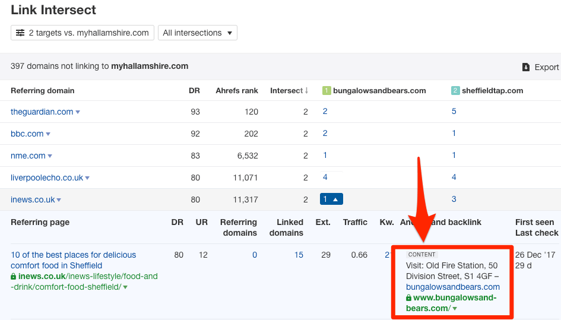Click sheffieldtap count 5 for theguardian.com
561x320 pixels.
(x=454, y=111)
